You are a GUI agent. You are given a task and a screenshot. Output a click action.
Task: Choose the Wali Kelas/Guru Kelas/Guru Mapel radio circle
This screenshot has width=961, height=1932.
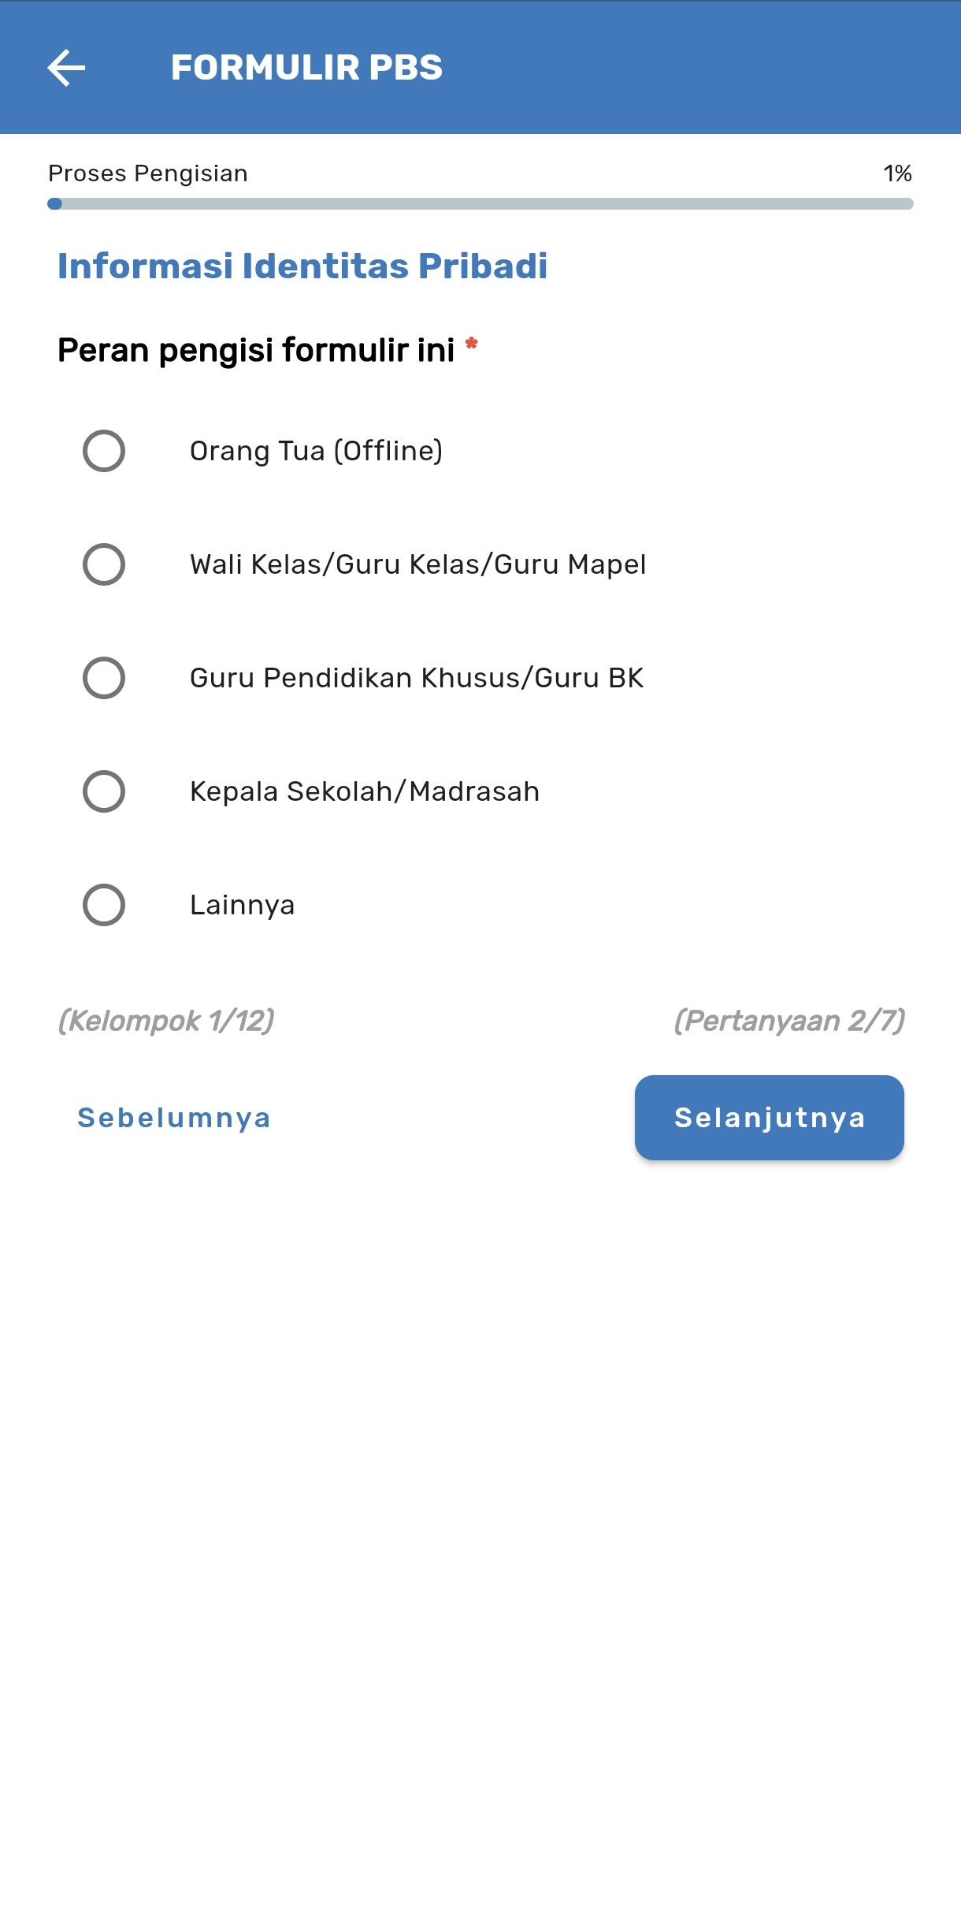coord(104,564)
